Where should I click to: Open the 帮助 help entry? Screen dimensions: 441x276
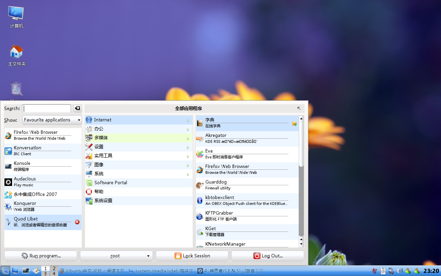tap(139, 191)
